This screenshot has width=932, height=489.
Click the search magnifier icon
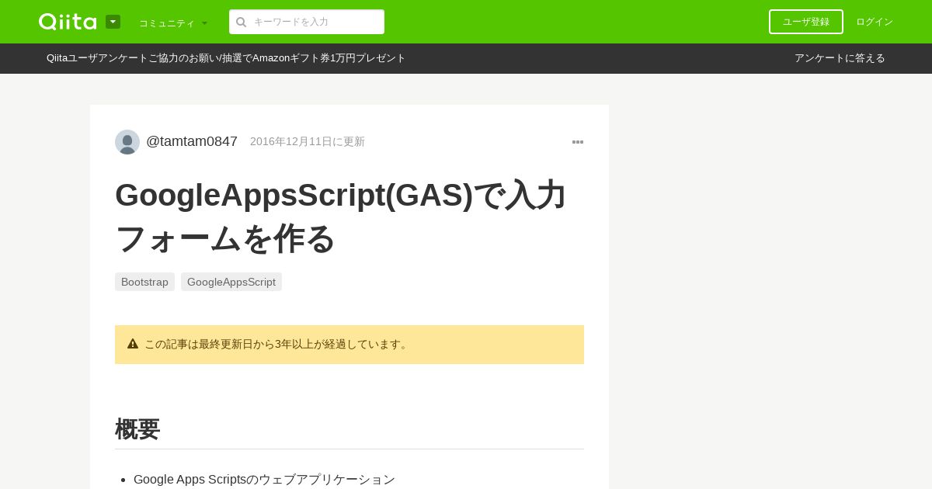click(x=242, y=22)
